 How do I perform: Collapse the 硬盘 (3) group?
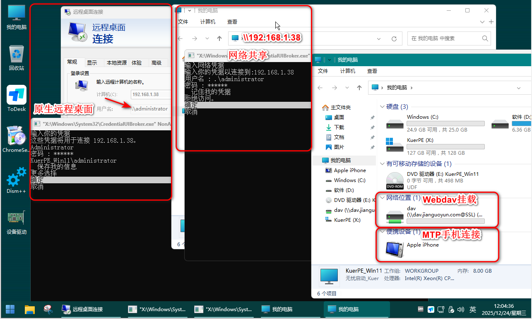tap(382, 107)
